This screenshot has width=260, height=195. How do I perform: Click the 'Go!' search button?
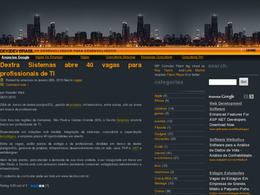point(244,82)
